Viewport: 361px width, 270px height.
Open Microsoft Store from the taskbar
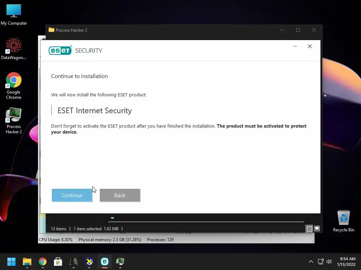58,262
